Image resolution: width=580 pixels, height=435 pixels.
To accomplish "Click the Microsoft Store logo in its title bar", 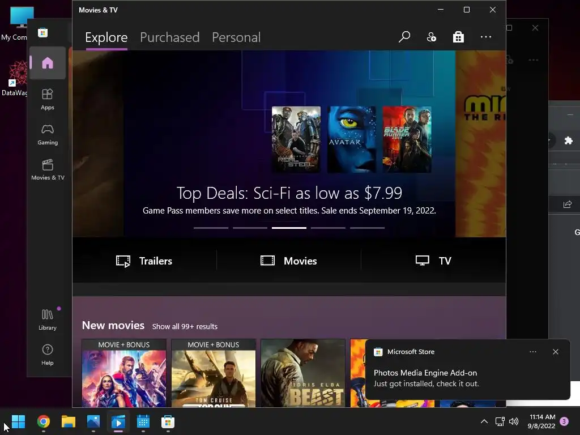I will [42, 32].
